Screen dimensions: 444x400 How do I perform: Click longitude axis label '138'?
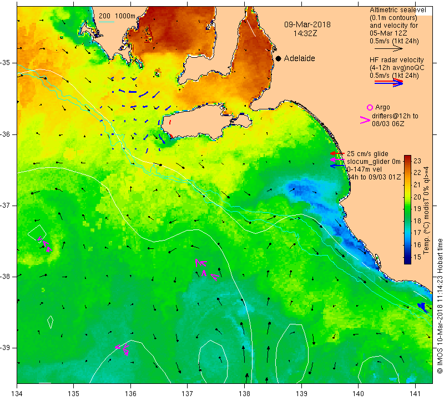click(245, 393)
